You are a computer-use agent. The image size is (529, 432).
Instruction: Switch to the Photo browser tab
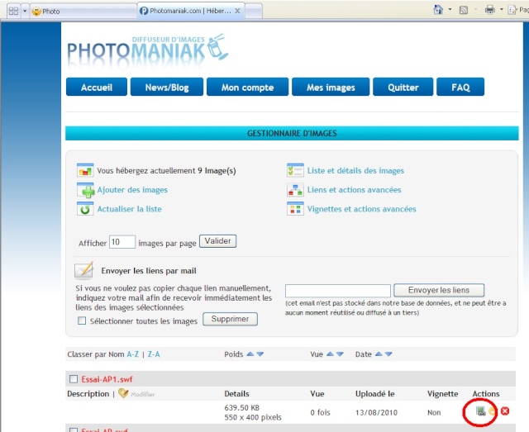(x=83, y=11)
